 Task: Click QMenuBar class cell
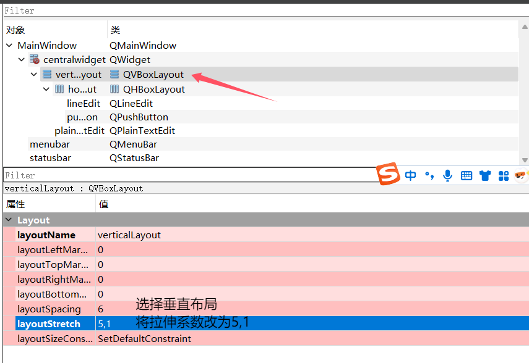133,144
